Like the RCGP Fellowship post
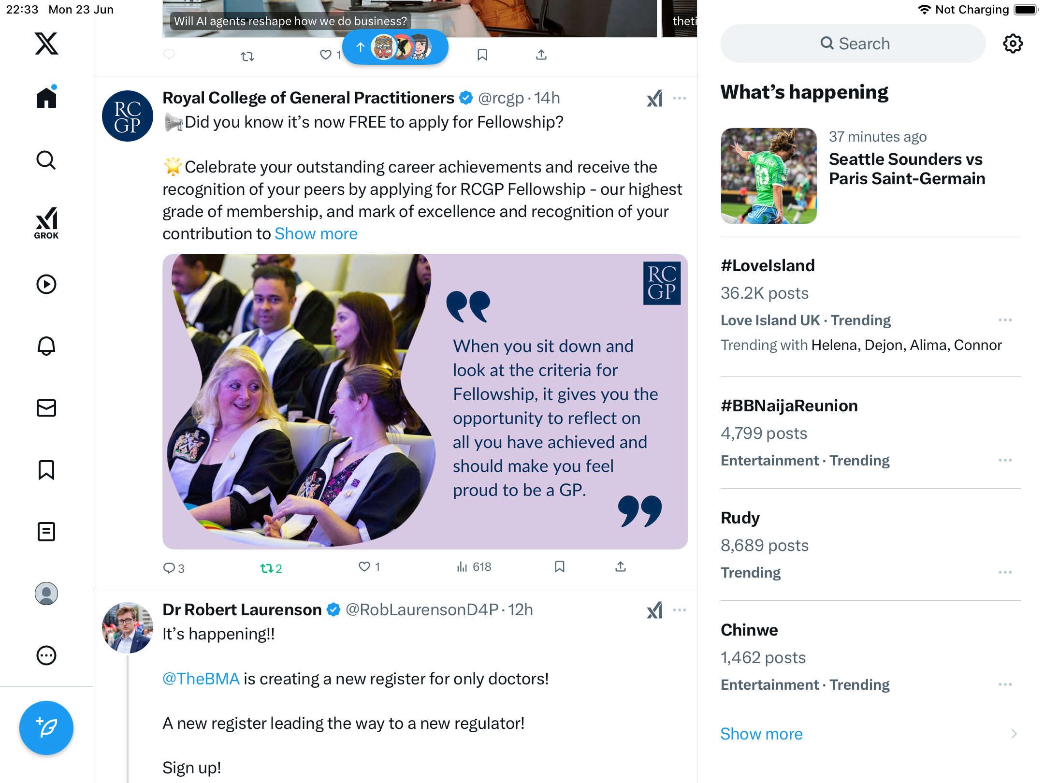 pos(369,567)
